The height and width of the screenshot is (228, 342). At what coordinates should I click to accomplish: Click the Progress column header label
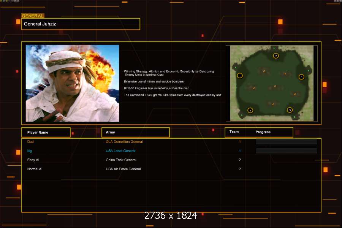pos(263,132)
